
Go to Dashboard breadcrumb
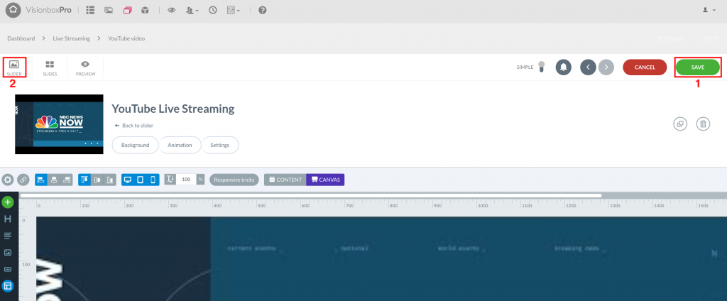tap(21, 38)
